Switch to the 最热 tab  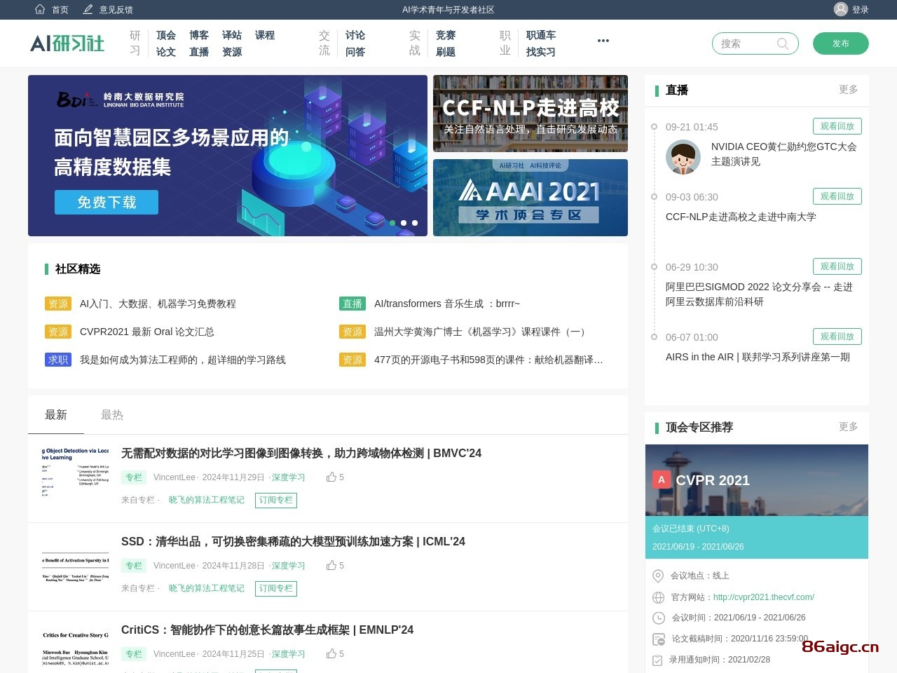pyautogui.click(x=112, y=415)
